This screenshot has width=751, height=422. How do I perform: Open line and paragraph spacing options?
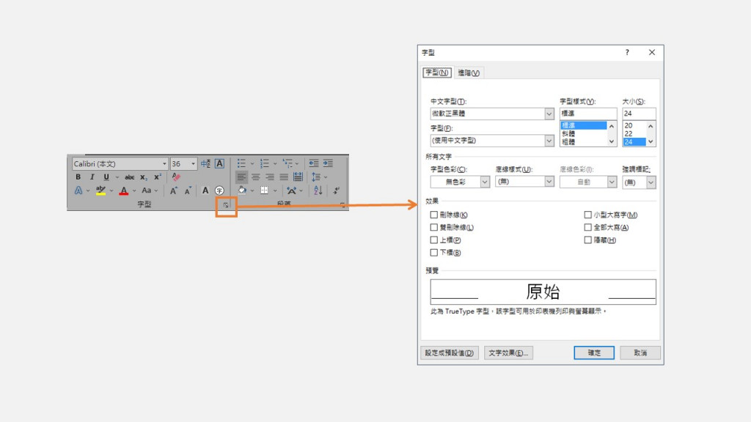[315, 177]
